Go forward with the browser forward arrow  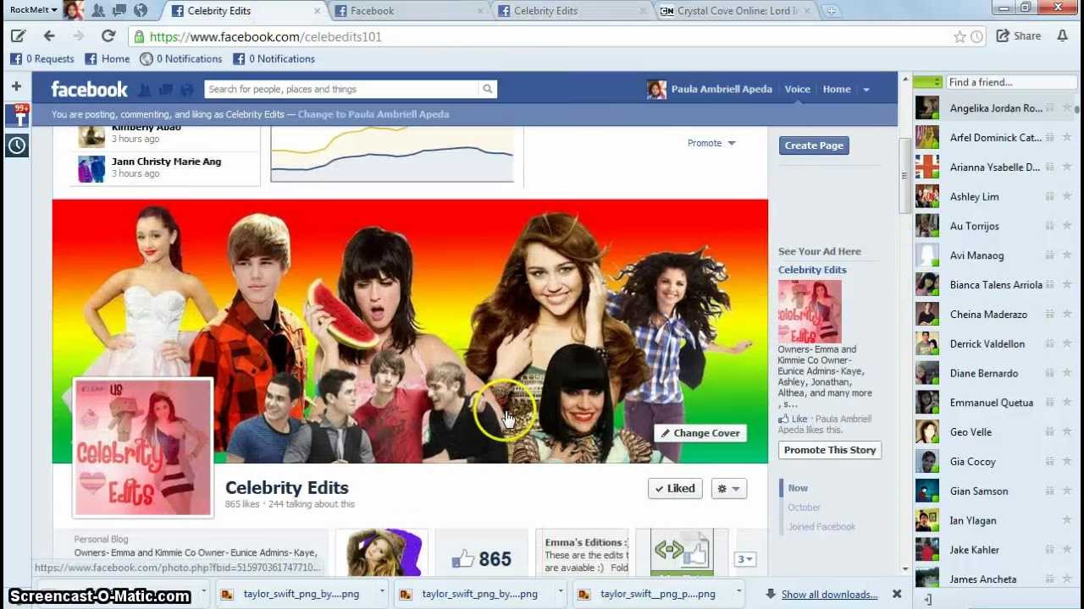(79, 36)
